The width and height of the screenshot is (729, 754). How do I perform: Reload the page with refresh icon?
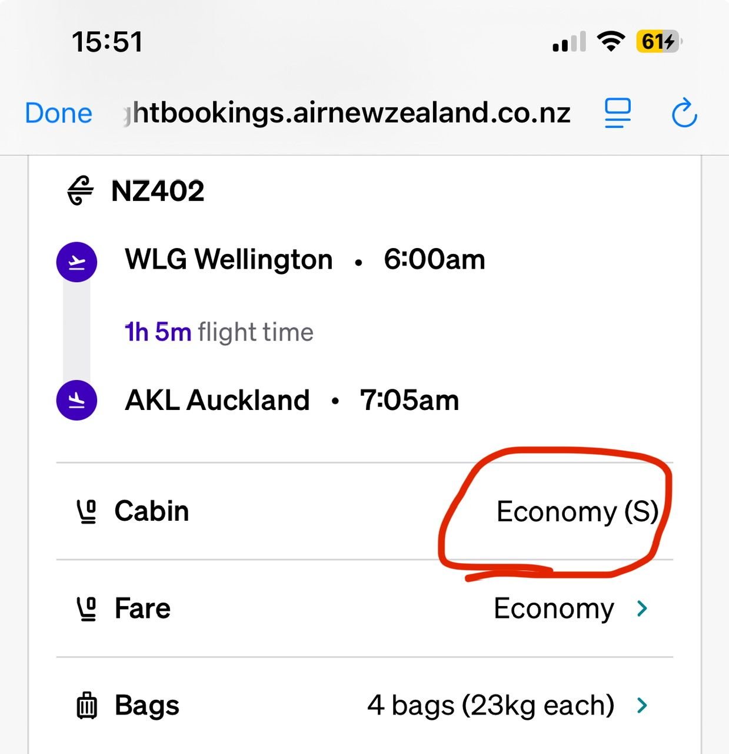[684, 113]
